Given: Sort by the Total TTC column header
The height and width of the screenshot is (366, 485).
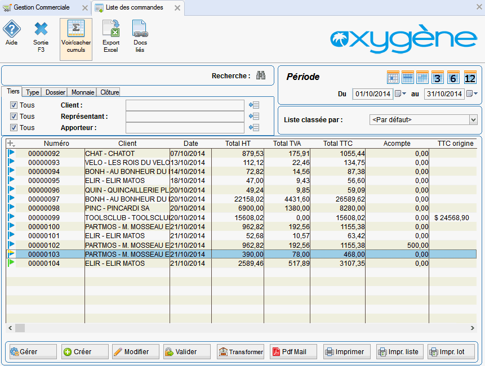Looking at the screenshot, I should [338, 144].
